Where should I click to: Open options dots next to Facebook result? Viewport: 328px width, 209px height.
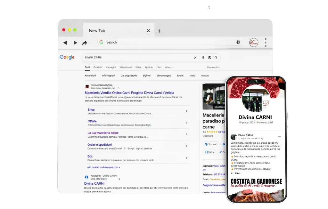[120, 179]
